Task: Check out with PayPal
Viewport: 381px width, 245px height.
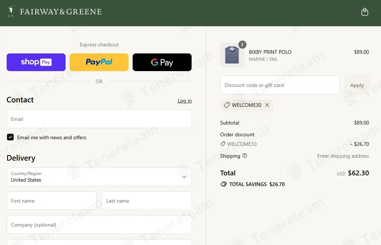Action: (99, 62)
